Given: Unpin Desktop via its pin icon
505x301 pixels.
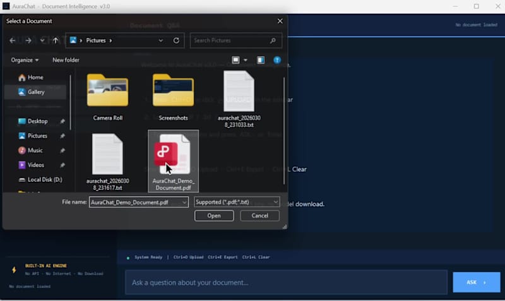Looking at the screenshot, I should click(62, 121).
